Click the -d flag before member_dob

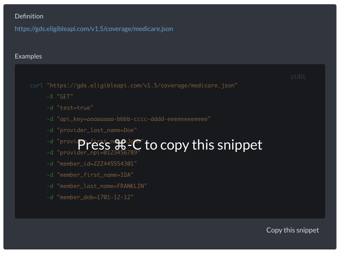point(50,197)
